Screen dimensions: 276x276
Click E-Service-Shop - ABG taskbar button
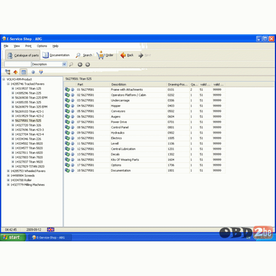[x=50, y=237]
